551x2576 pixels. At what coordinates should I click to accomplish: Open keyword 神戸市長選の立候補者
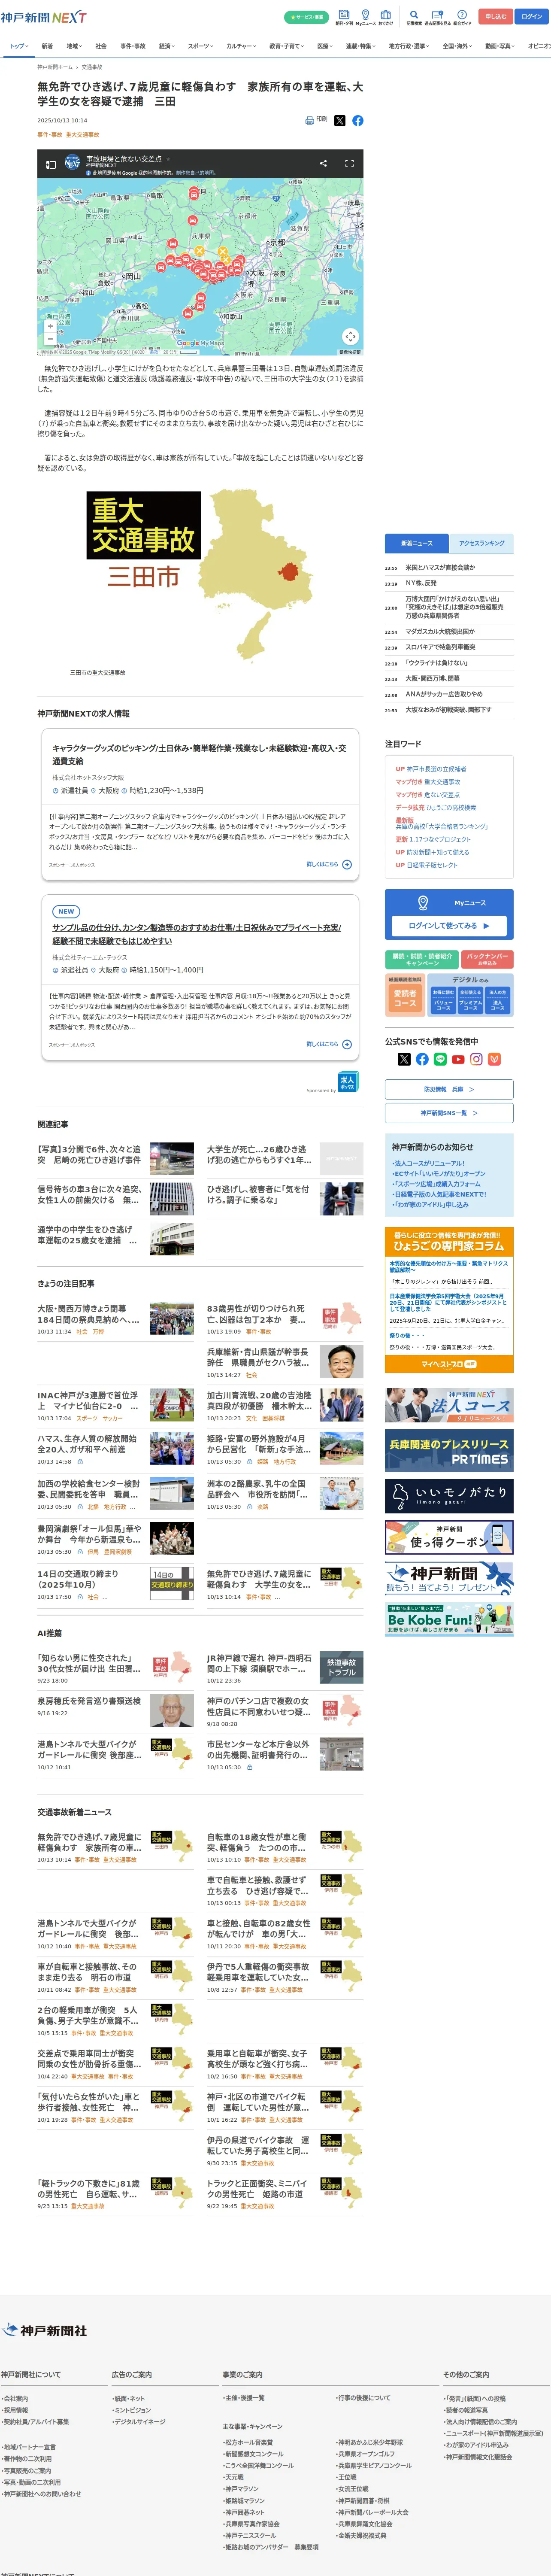tap(436, 769)
